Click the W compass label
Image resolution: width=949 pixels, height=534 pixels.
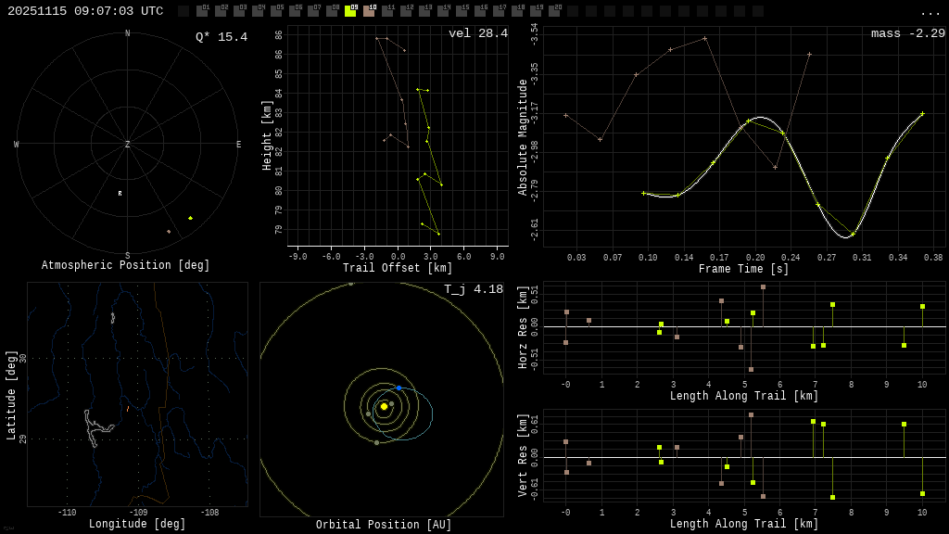[17, 144]
